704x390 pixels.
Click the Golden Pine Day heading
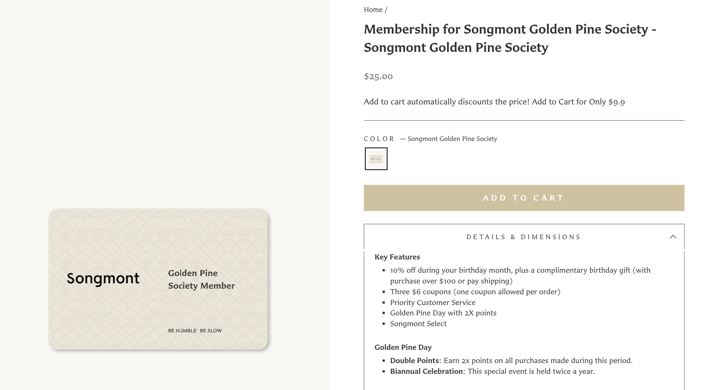(x=403, y=347)
